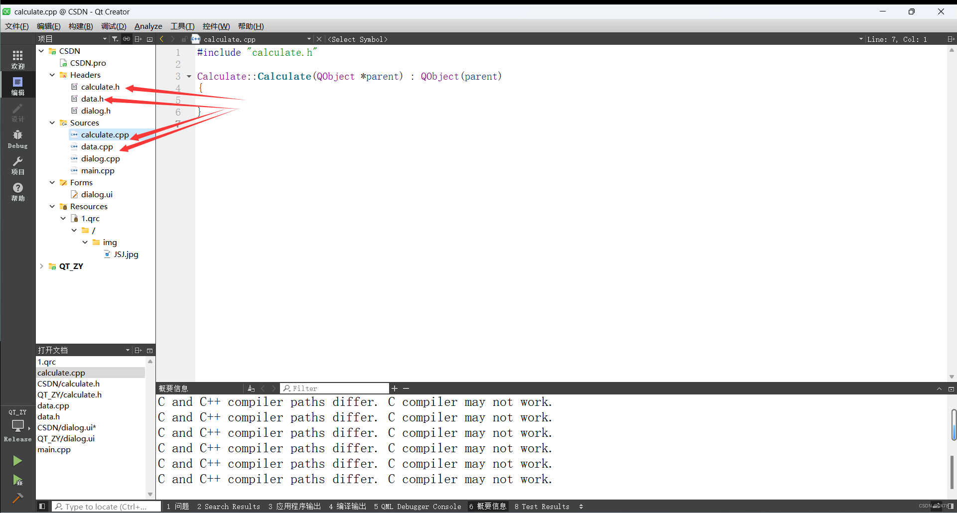The image size is (957, 513).
Task: Go back in editor navigation history
Action: pos(161,39)
